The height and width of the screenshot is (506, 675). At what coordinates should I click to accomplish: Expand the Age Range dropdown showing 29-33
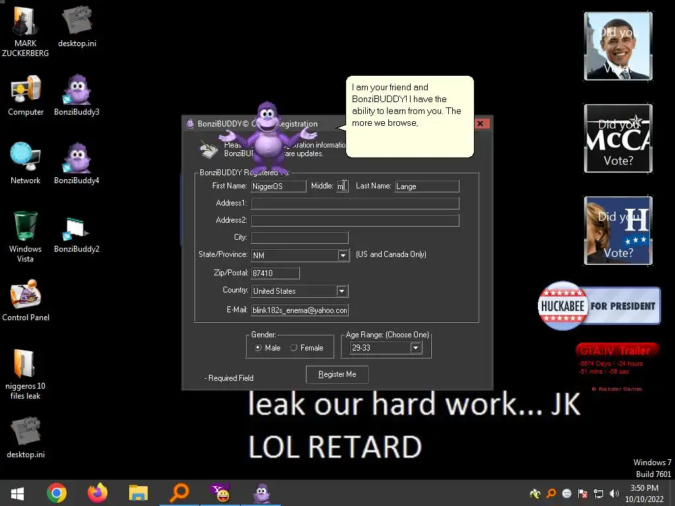tap(415, 348)
